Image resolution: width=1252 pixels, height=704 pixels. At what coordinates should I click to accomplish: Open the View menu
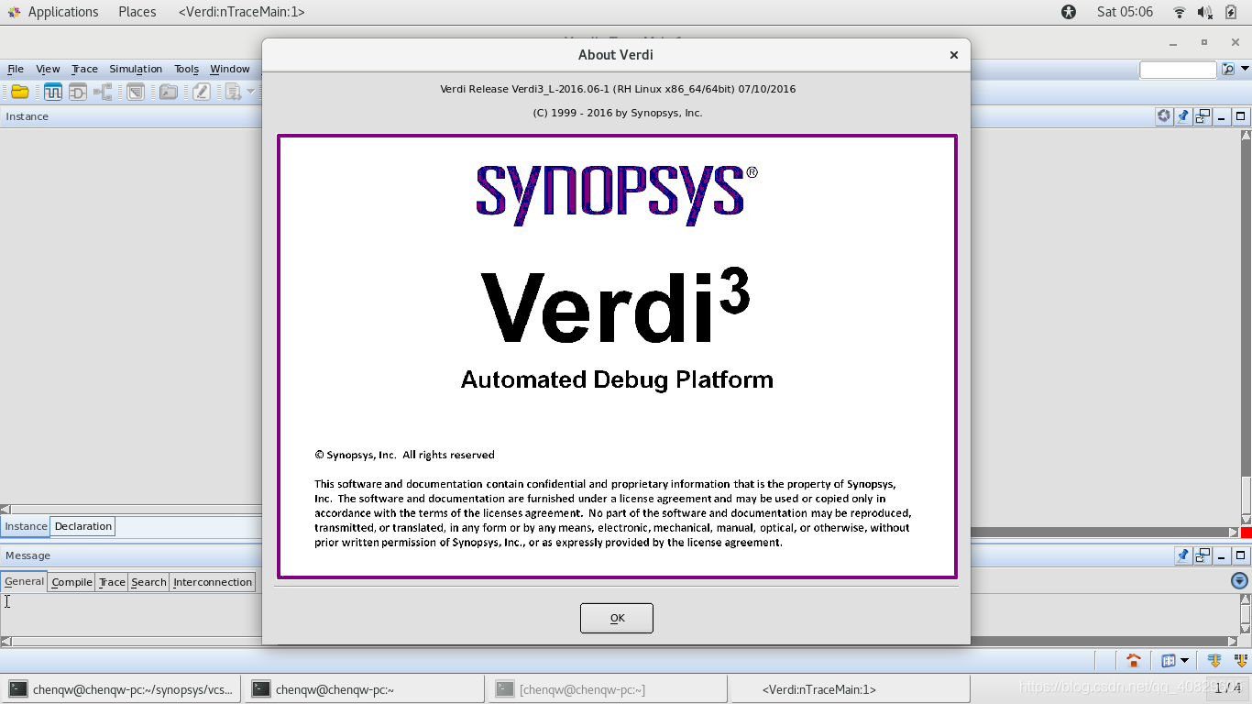[48, 69]
